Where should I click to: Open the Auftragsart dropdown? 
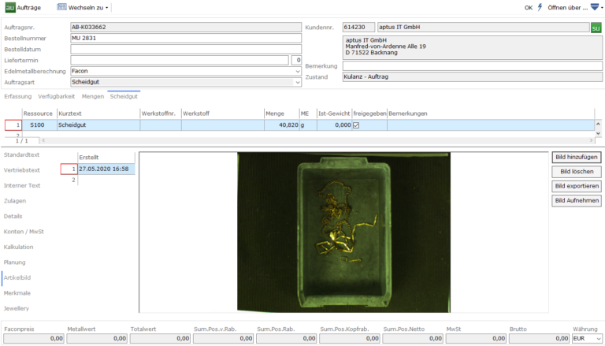tap(298, 82)
